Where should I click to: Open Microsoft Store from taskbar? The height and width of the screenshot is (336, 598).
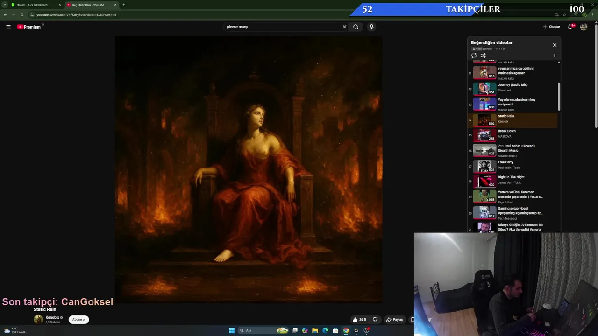point(335,330)
